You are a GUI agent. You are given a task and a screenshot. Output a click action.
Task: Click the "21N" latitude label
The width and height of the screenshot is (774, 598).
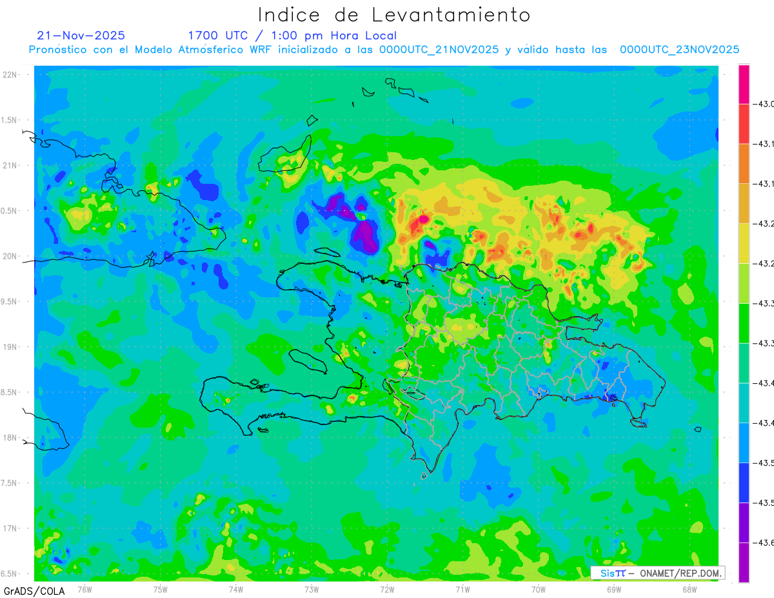pos(10,165)
